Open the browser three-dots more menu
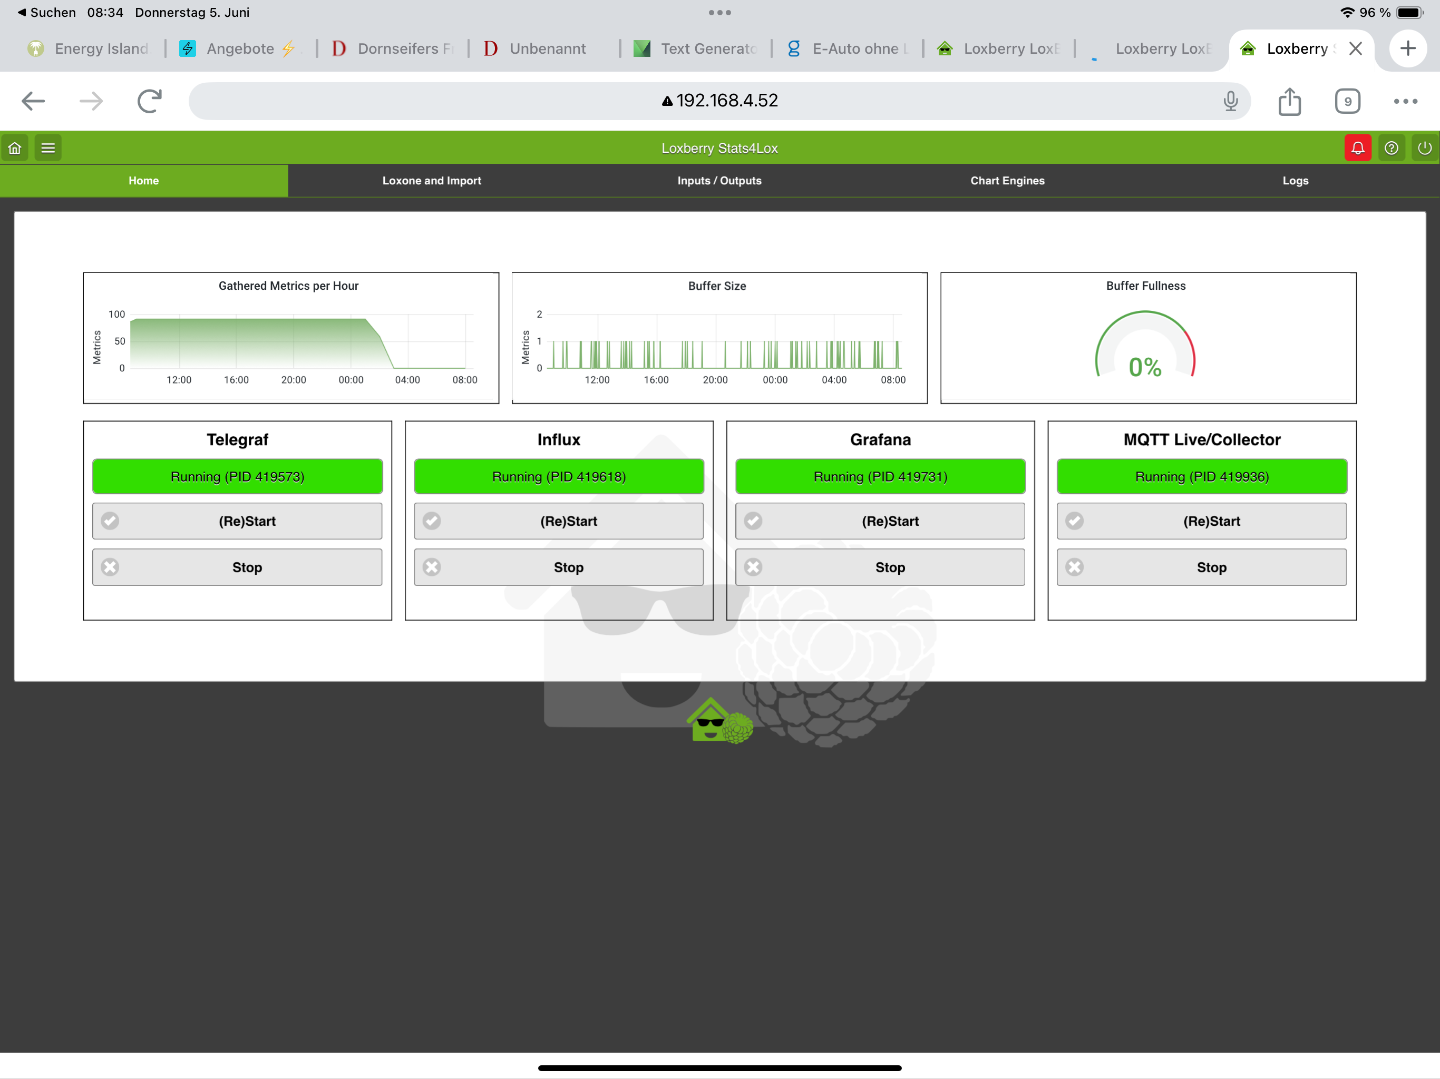The image size is (1440, 1079). tap(1405, 101)
